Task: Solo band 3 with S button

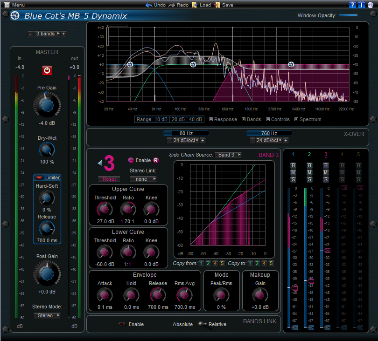Action: (x=326, y=179)
